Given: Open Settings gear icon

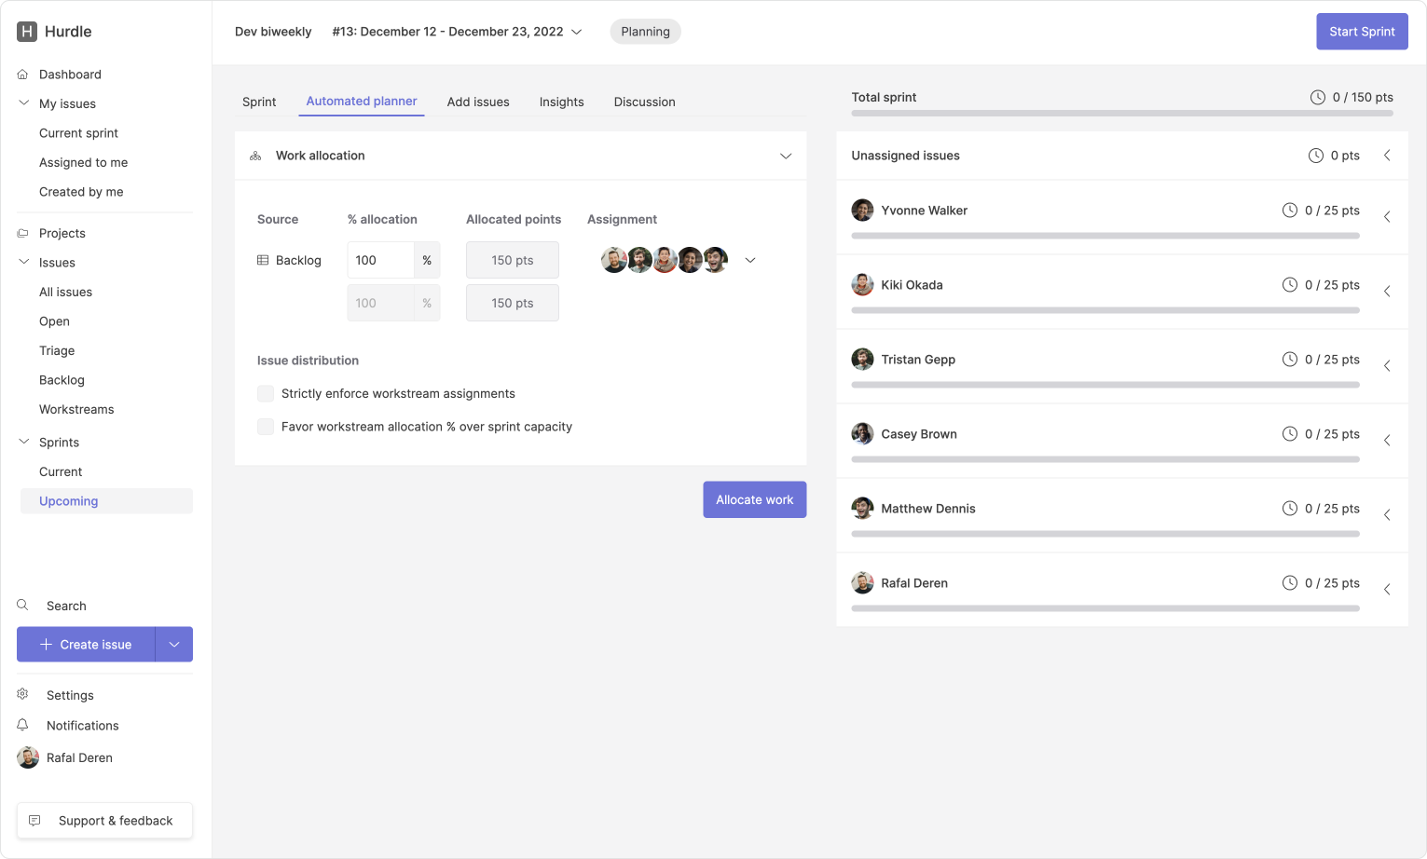Looking at the screenshot, I should coord(23,695).
